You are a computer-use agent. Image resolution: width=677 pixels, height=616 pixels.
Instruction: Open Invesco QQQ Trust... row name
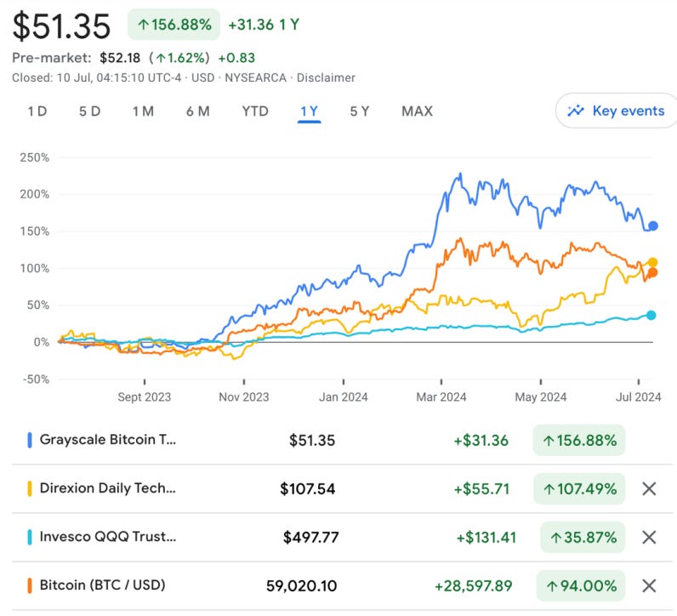click(x=108, y=537)
